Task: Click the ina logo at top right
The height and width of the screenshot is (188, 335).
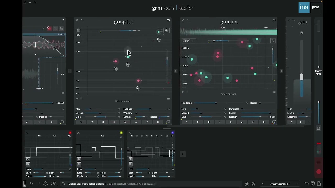Action: (304, 8)
